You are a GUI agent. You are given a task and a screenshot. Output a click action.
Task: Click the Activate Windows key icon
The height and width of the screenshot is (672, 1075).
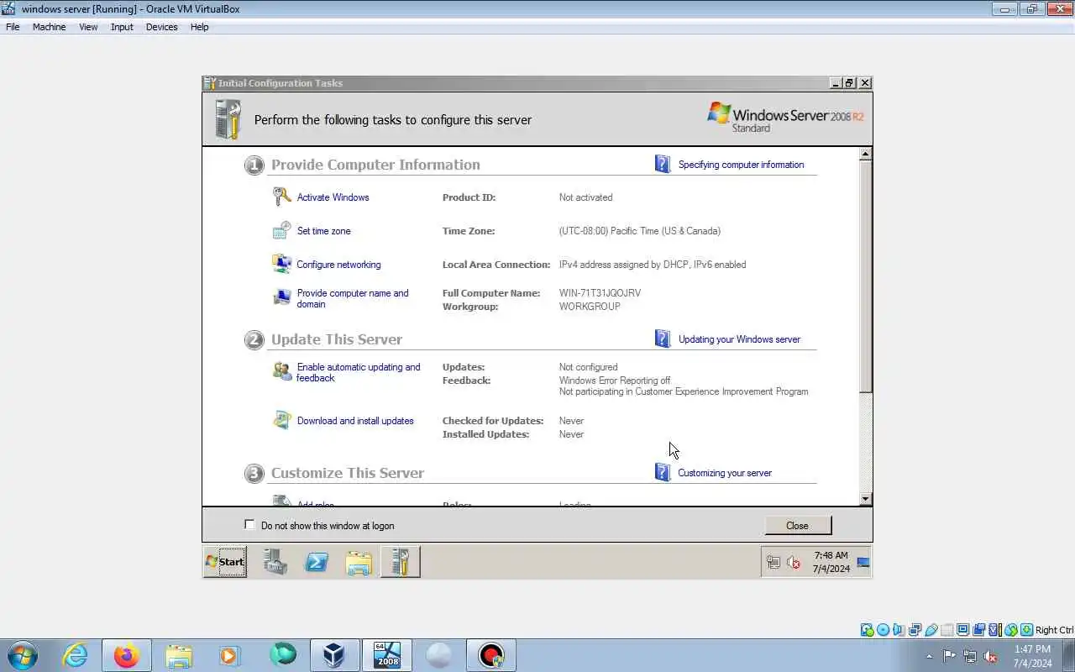click(281, 197)
